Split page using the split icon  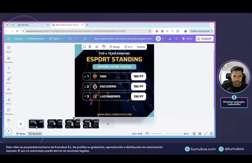pos(97,47)
